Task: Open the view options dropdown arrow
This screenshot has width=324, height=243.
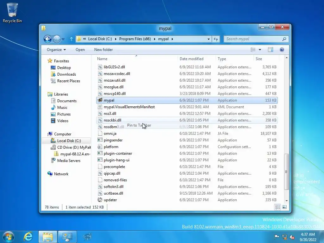Action: [260, 50]
